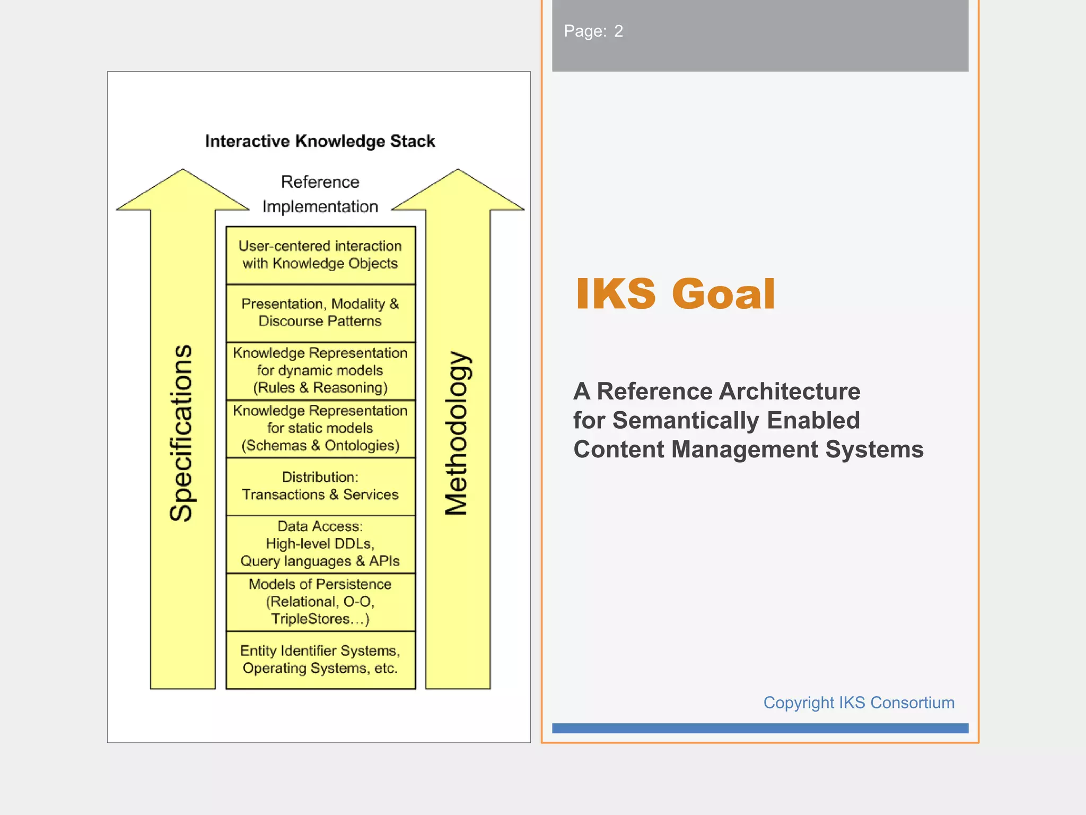
Task: Select the Reference Implementation label
Action: coord(320,194)
